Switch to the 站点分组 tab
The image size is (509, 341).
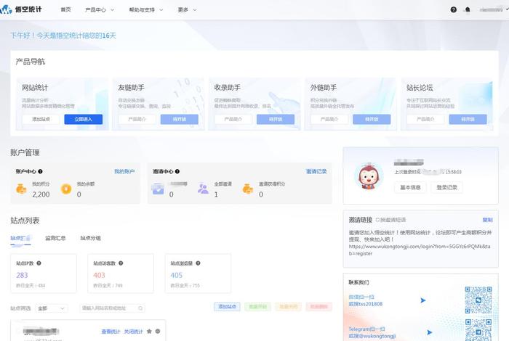[91, 239]
